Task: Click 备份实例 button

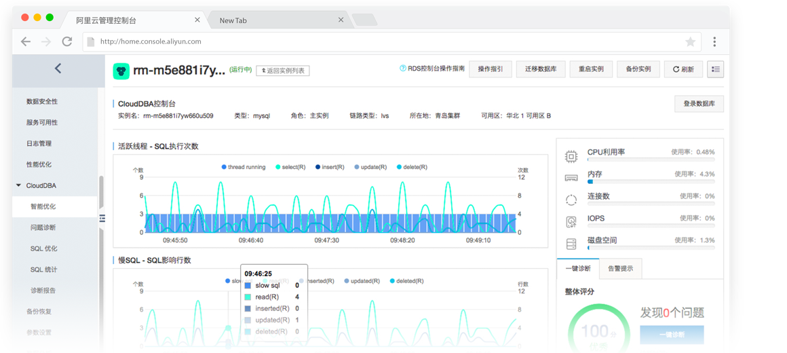Action: click(638, 69)
